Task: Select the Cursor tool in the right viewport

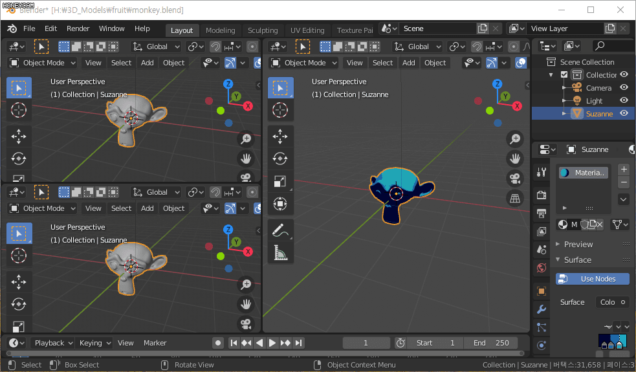Action: (280, 110)
